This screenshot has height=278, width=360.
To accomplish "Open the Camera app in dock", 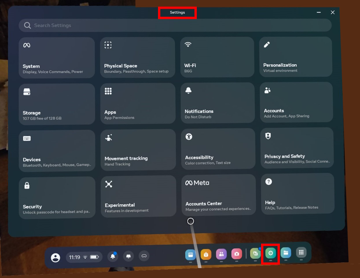I will click(x=236, y=254).
